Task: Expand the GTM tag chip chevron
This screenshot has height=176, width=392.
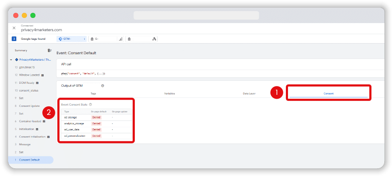Action: (x=85, y=39)
